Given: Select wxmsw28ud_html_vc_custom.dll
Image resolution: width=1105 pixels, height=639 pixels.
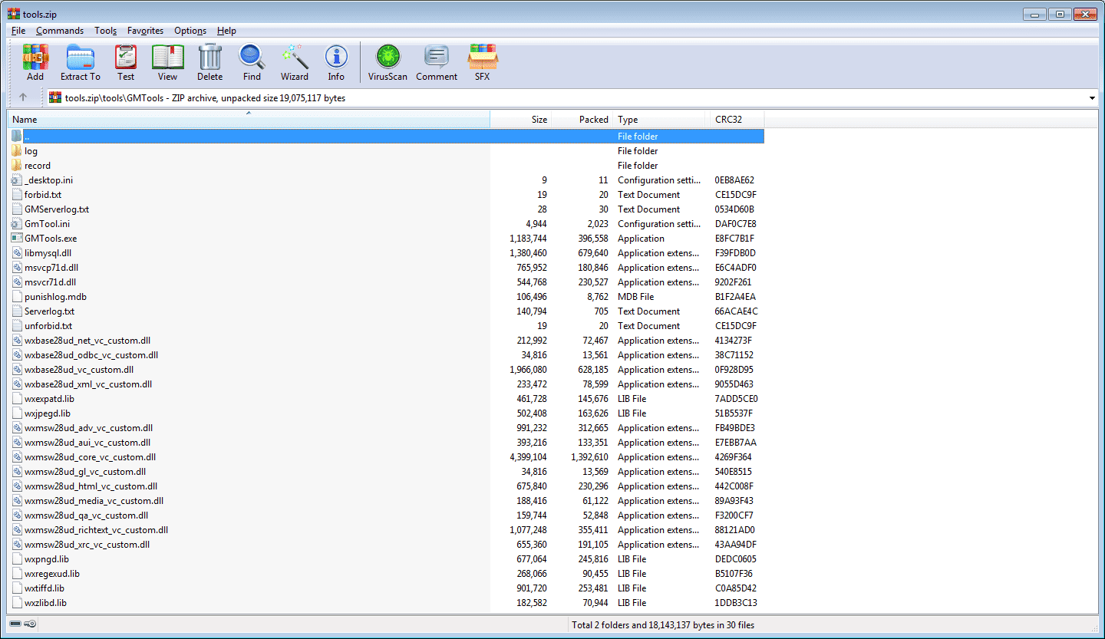Looking at the screenshot, I should tap(91, 486).
